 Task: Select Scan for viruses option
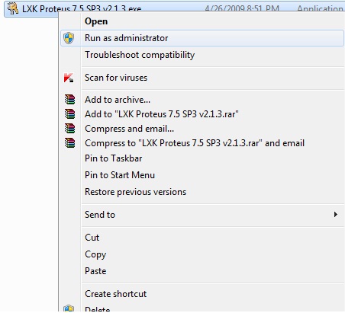[116, 78]
